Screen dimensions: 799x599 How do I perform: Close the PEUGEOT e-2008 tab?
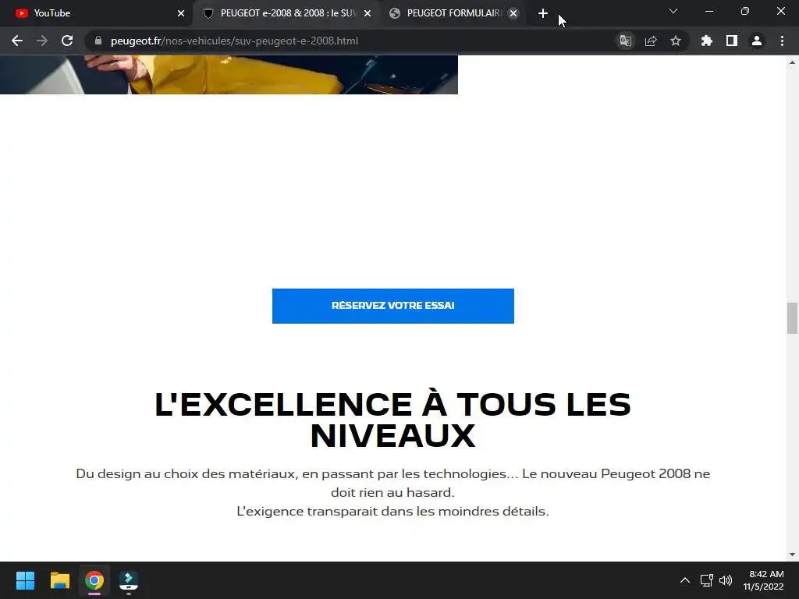tap(368, 13)
